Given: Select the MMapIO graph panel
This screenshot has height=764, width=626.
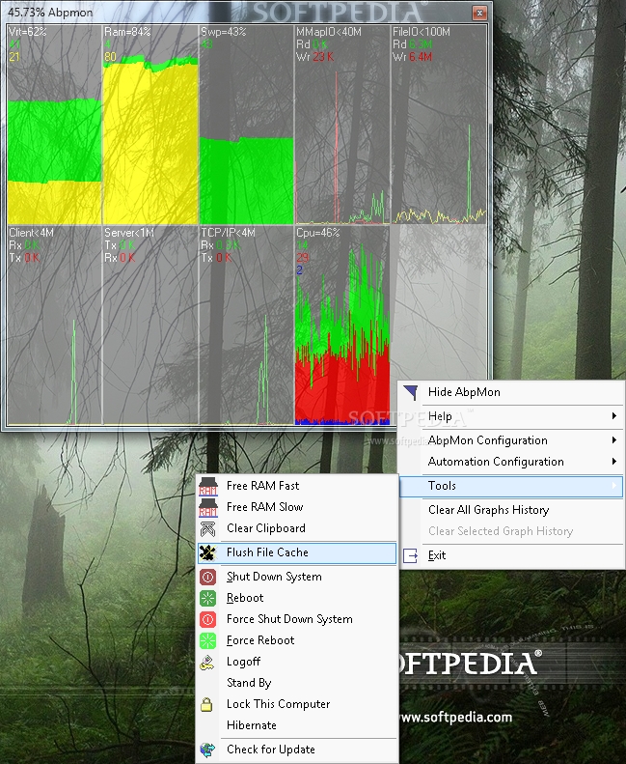Looking at the screenshot, I should (x=342, y=125).
